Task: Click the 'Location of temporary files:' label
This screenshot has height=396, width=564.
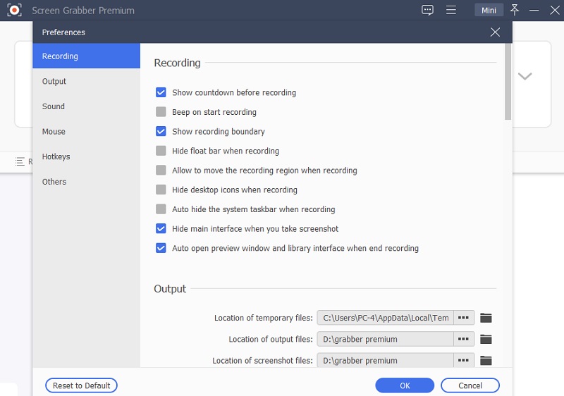Action: 263,318
